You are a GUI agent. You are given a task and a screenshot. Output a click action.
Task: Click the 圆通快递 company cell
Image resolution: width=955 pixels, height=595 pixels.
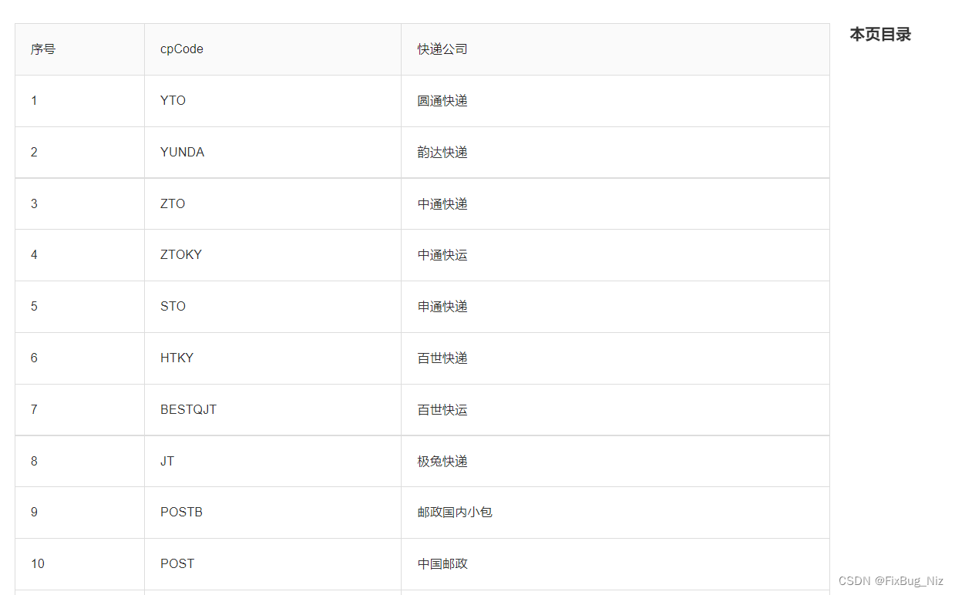442,101
